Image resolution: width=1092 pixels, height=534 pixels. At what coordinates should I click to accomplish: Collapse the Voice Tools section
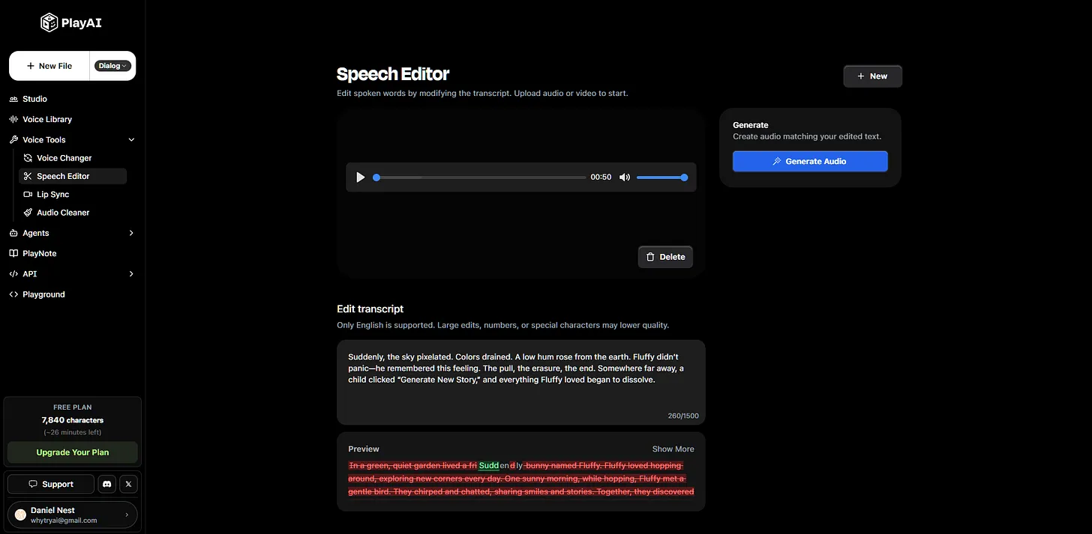coord(131,140)
